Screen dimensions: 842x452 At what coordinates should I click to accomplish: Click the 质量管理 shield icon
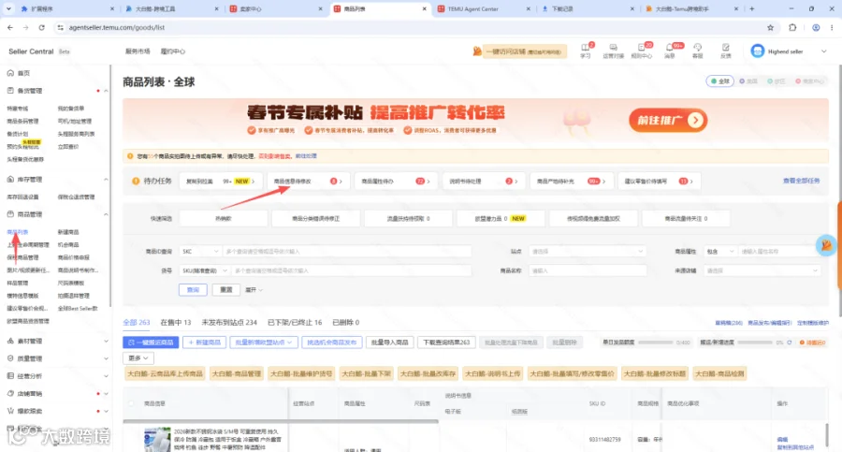click(x=10, y=358)
